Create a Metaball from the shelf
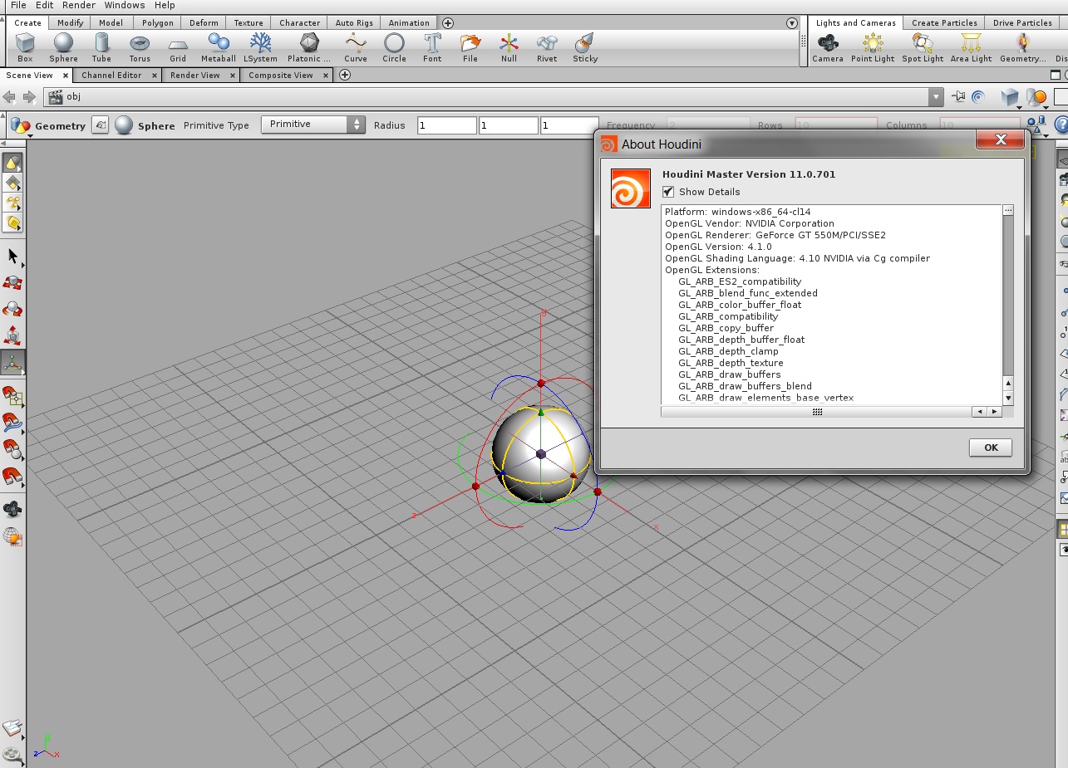 pos(219,47)
